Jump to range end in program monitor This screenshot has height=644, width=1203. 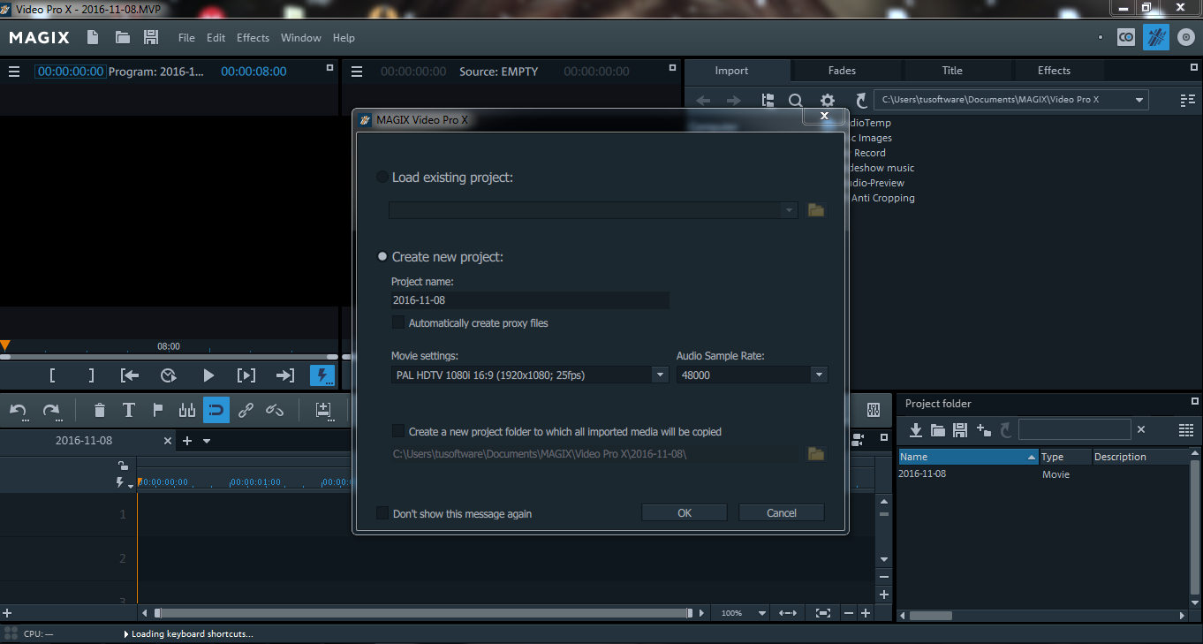click(285, 375)
